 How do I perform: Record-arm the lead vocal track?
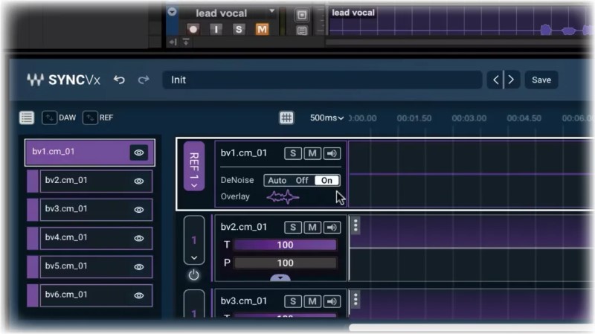coord(193,29)
